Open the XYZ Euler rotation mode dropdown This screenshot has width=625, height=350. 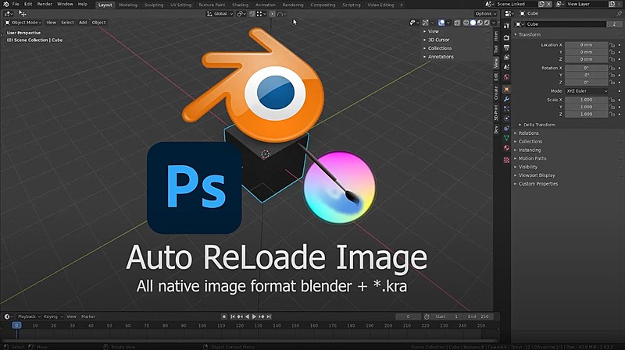[587, 91]
